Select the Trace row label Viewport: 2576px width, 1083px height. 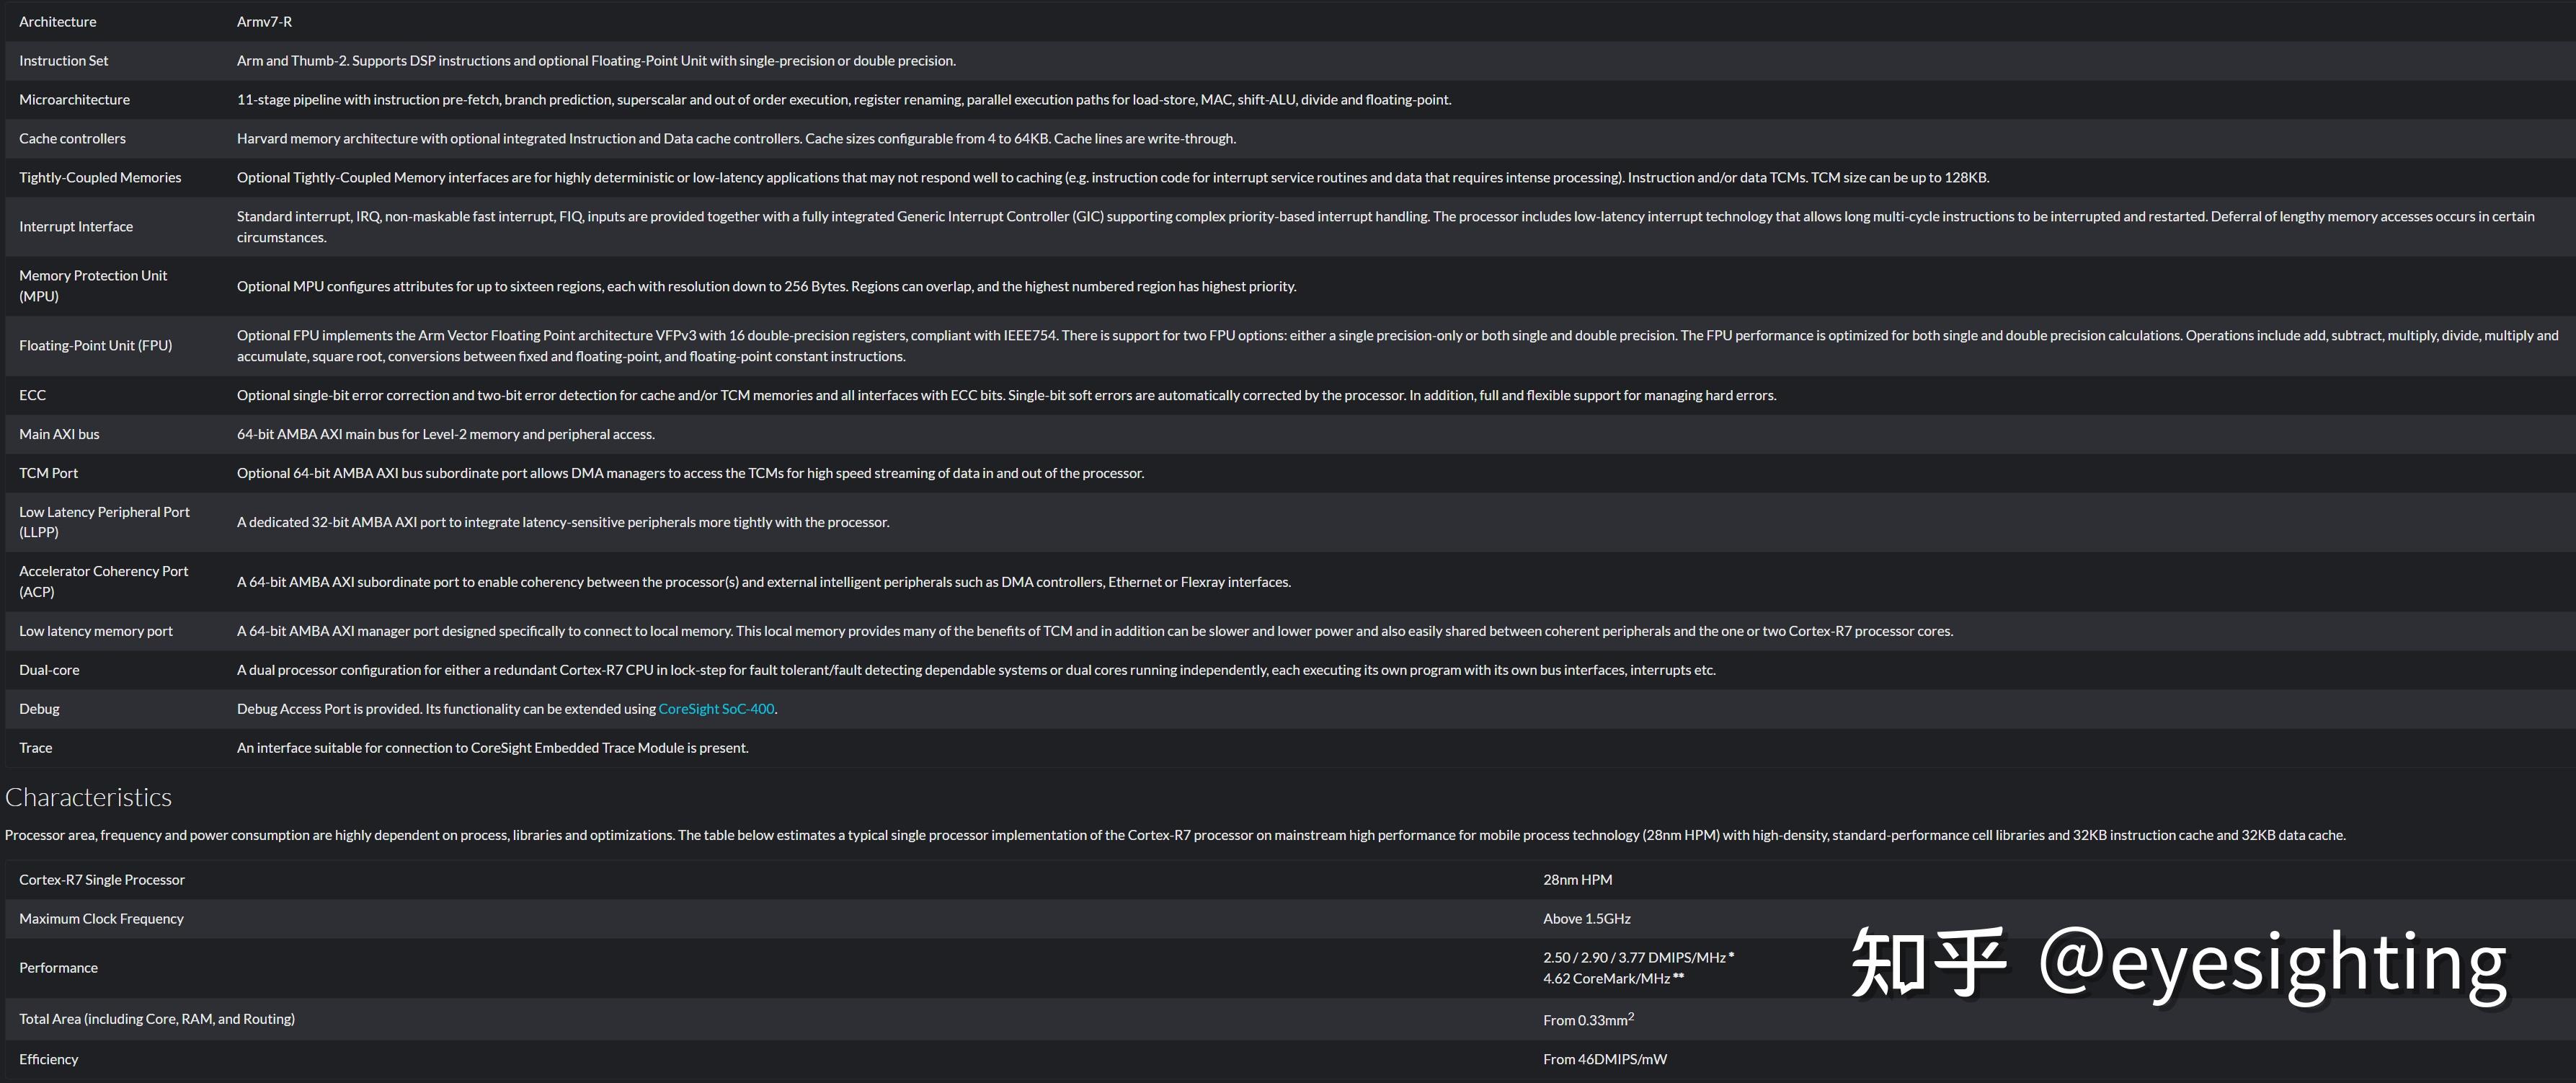35,748
